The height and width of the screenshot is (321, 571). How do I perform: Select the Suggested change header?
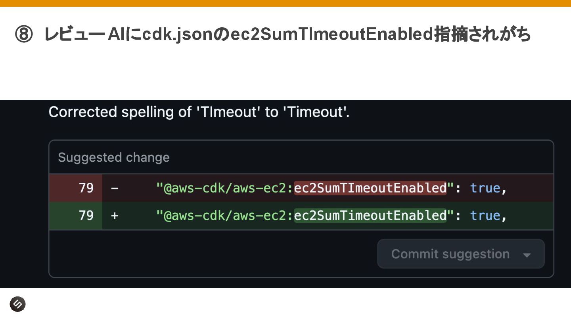[114, 157]
